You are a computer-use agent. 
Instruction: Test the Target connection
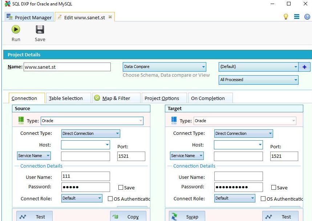(280, 216)
